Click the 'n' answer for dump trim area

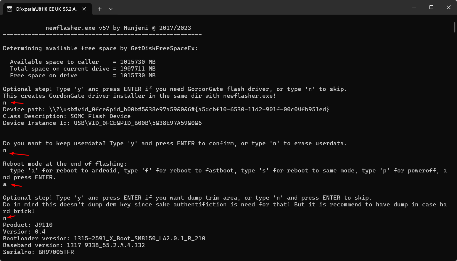point(5,218)
